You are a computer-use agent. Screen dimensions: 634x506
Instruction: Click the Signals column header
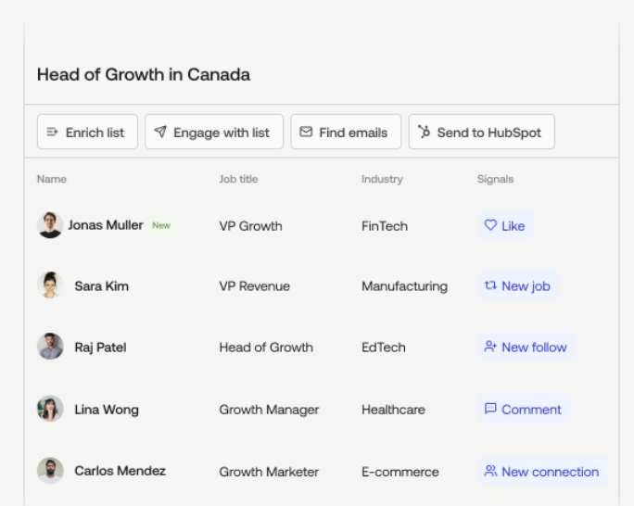(495, 179)
